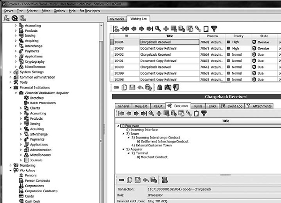Expand the System Settings tree node
This screenshot has height=203, width=281.
(x=11, y=72)
